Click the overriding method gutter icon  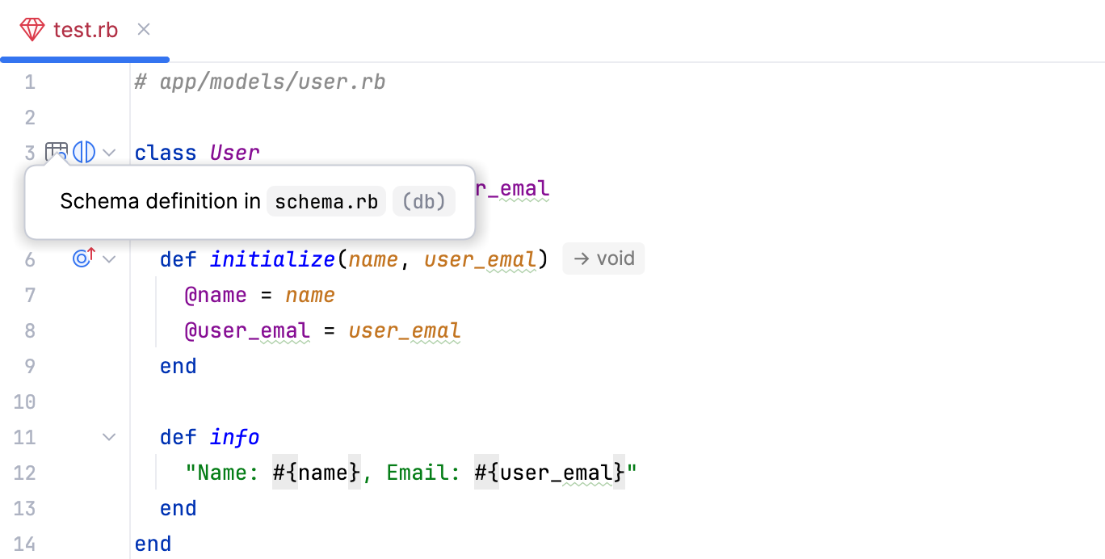pyautogui.click(x=84, y=258)
